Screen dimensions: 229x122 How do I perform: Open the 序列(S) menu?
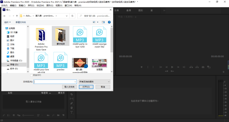click(31, 5)
